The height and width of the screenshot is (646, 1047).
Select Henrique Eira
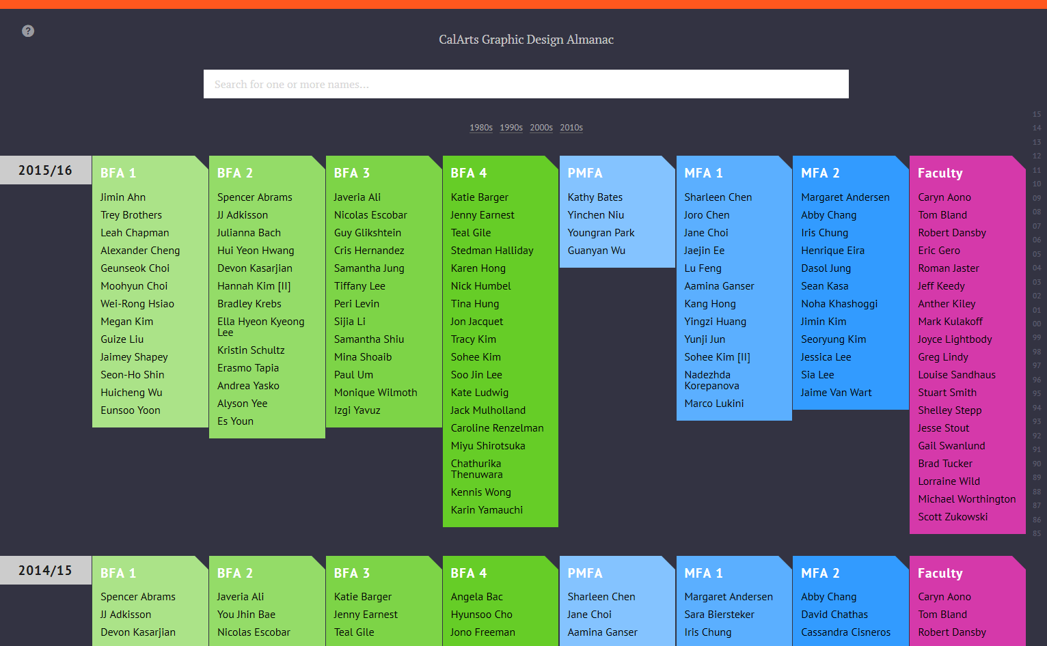[x=833, y=251]
